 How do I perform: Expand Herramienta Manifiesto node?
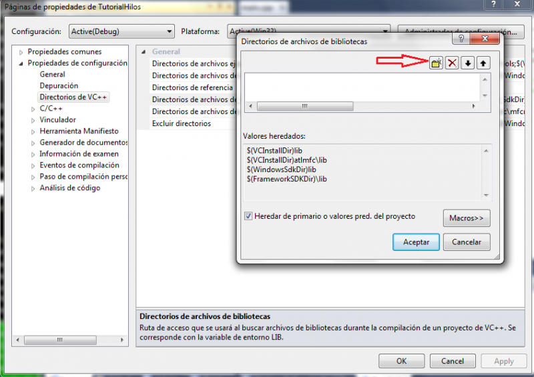tap(33, 131)
